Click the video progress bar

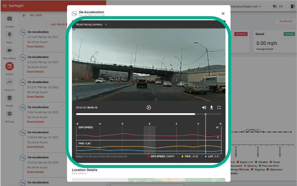(x=149, y=114)
